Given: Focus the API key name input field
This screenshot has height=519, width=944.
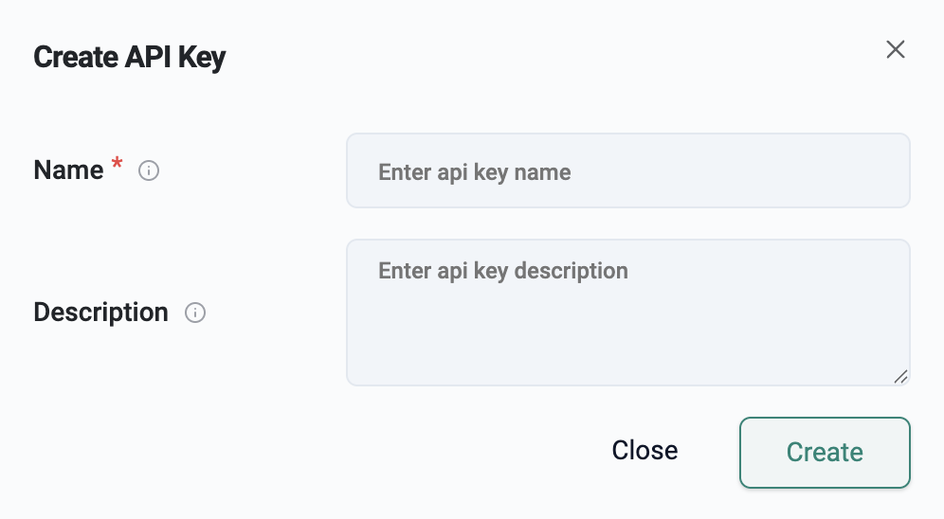Looking at the screenshot, I should pyautogui.click(x=627, y=171).
